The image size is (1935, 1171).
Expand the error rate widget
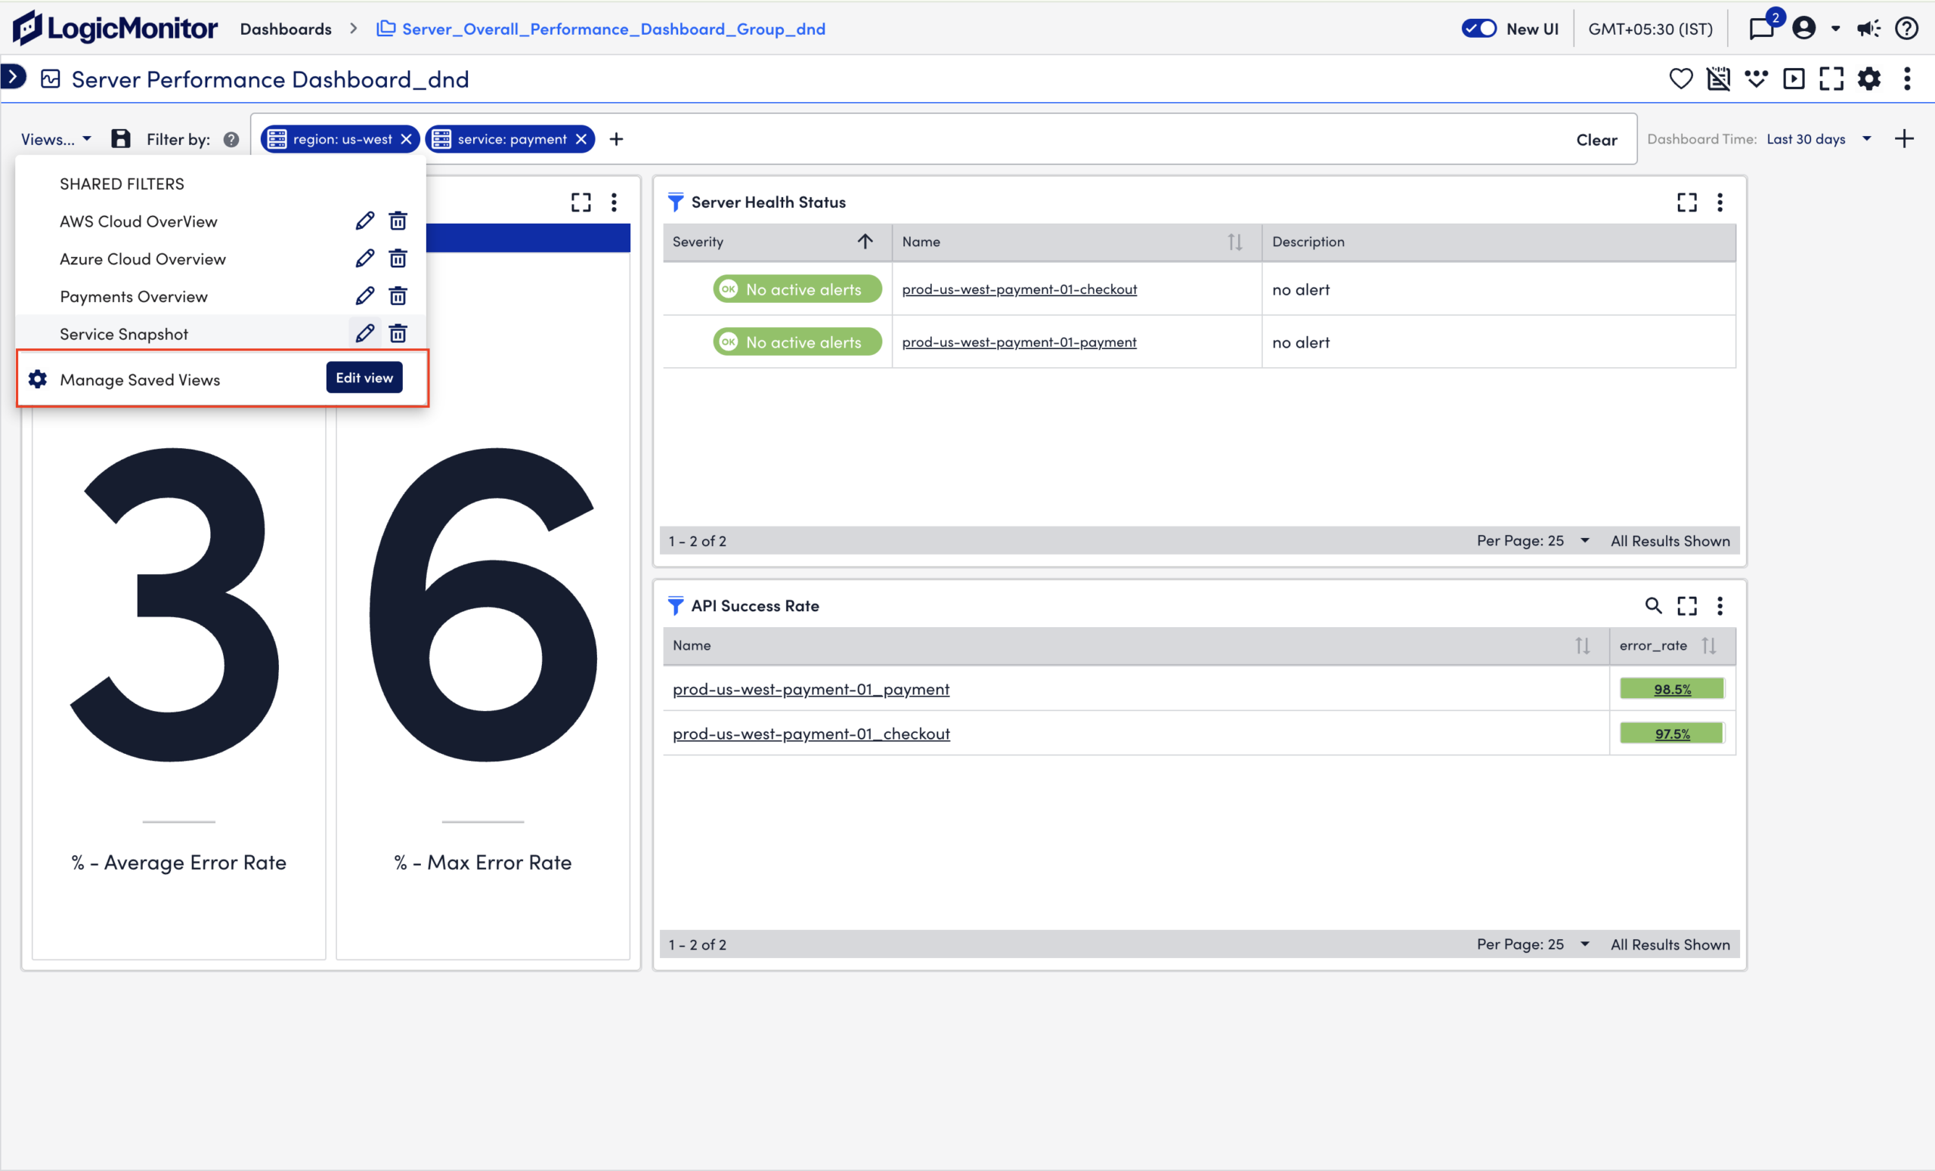(x=581, y=202)
